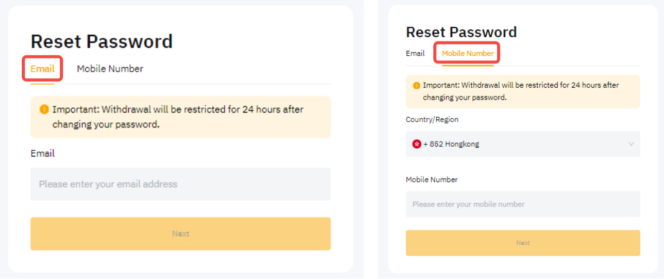Click the warning icon above the Country/Region selector
The image size is (664, 279).
point(416,85)
